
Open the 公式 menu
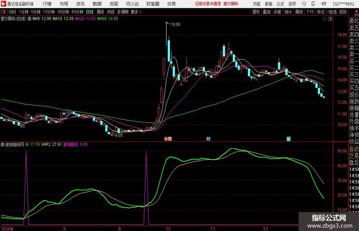280,4
